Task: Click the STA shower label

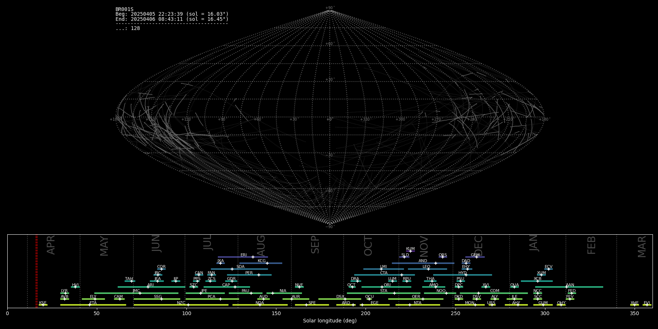Action: tap(383, 291)
